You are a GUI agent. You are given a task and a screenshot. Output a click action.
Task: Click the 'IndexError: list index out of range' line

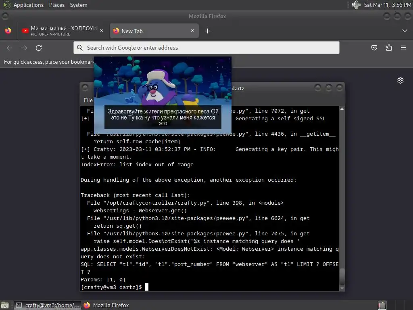137,165
